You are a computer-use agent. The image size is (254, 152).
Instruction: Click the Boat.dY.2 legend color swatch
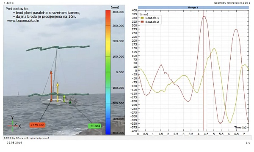click(143, 22)
